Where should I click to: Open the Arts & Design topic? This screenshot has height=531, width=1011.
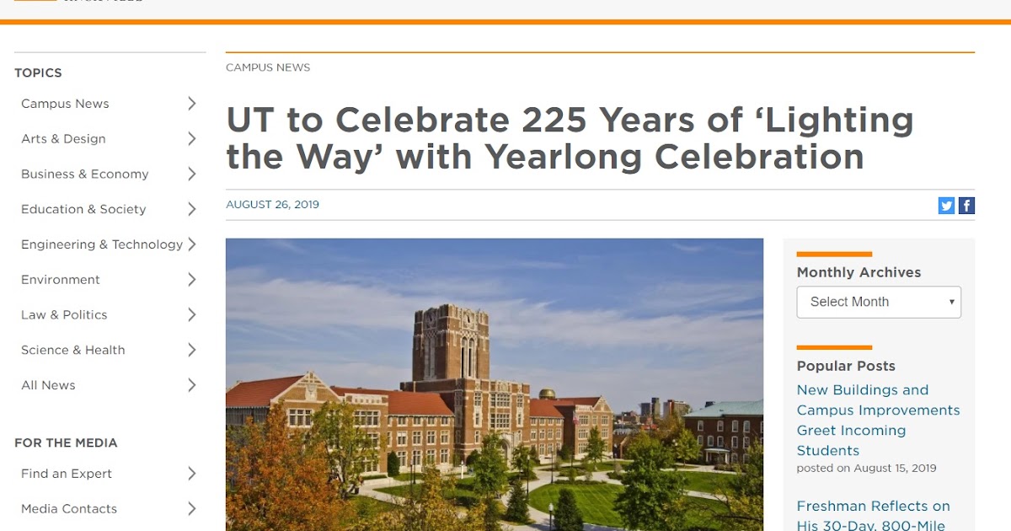[x=62, y=138]
